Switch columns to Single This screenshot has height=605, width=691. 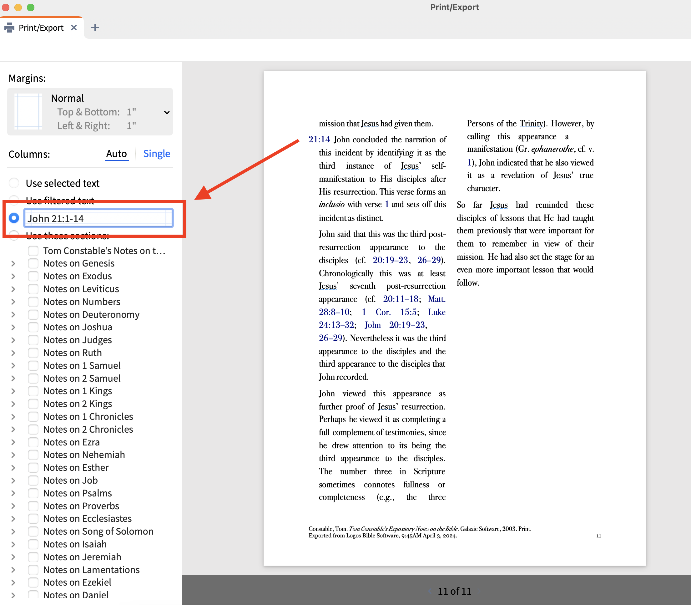(156, 154)
